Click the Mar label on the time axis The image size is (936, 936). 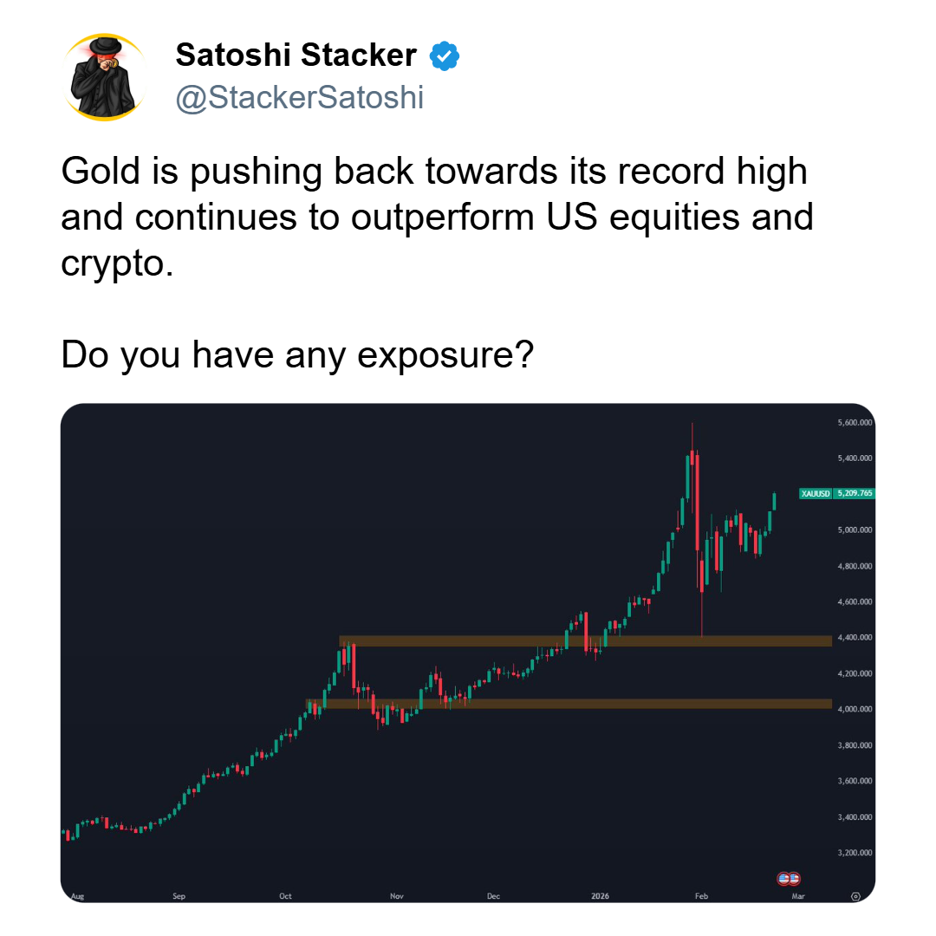click(797, 896)
